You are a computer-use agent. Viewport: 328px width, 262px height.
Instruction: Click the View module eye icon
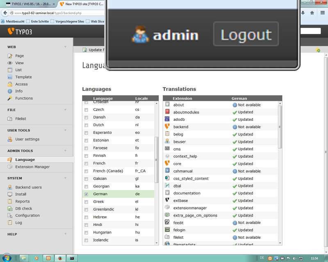[x=10, y=63]
